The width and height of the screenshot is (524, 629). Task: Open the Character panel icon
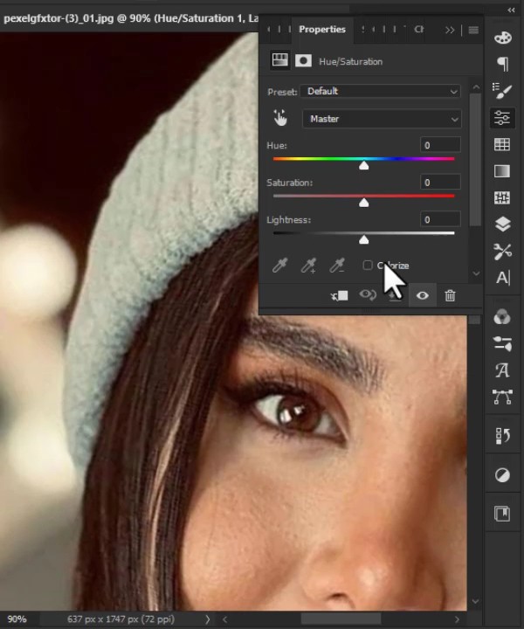click(x=503, y=278)
